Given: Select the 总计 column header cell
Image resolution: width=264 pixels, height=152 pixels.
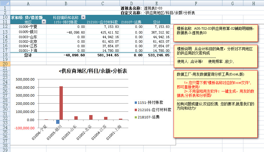Looking at the screenshot, I should tap(157, 22).
